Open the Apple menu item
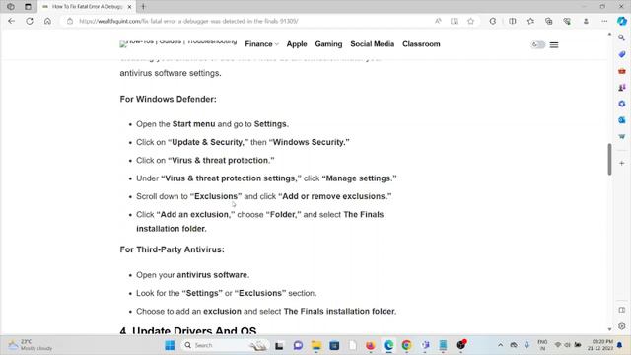 click(x=297, y=44)
